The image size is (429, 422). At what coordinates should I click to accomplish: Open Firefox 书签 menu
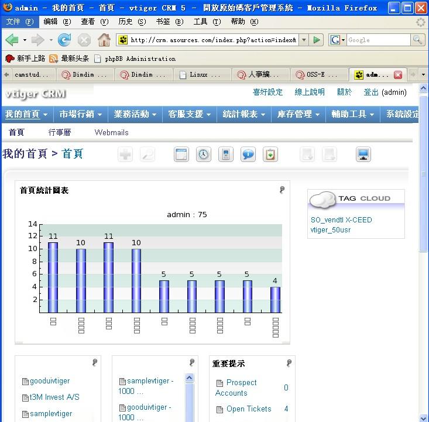170,21
